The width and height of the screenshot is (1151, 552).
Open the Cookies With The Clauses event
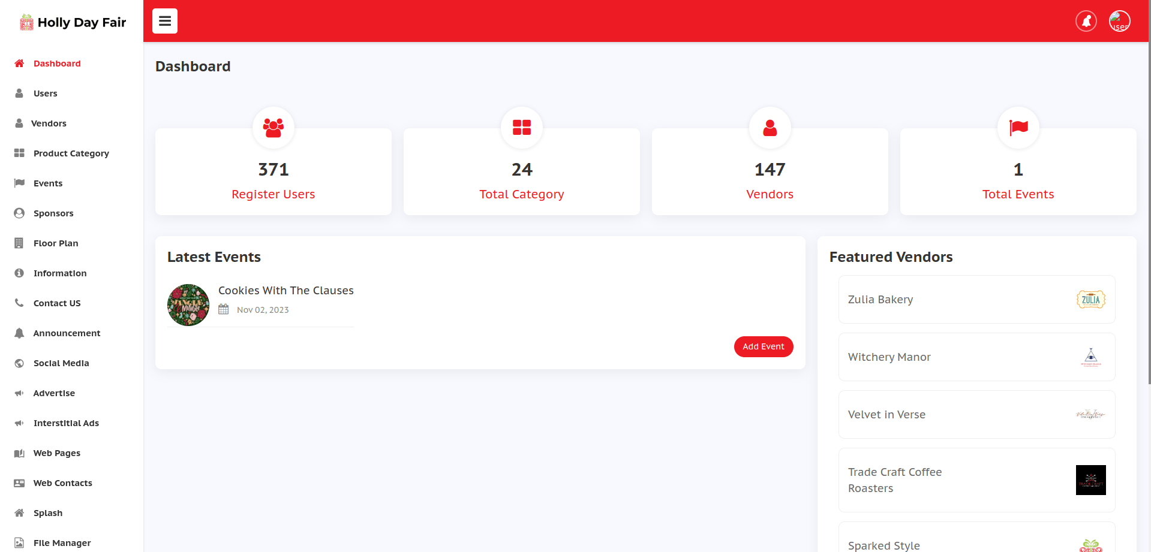tap(286, 291)
